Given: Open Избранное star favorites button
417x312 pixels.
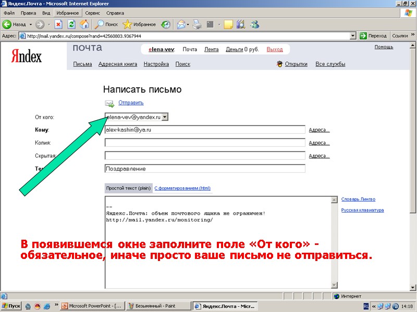Looking at the screenshot, I should [139, 24].
